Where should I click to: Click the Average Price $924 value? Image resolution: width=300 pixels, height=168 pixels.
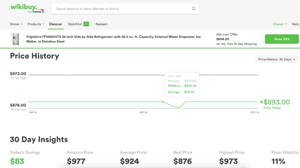click(130, 161)
